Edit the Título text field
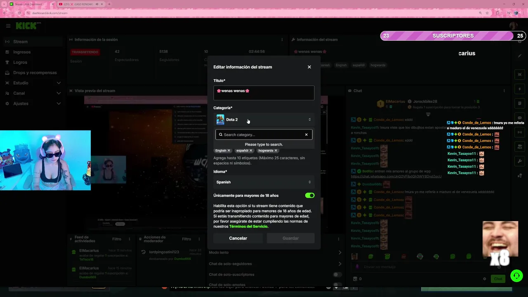Image resolution: width=528 pixels, height=297 pixels. 264,93
